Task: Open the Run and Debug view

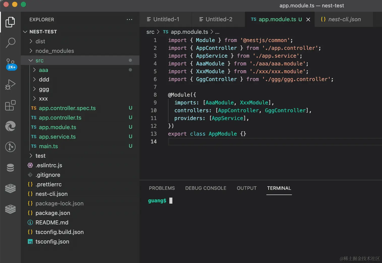Action: (x=10, y=85)
